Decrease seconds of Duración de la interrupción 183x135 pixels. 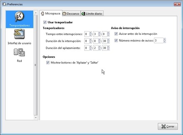click(108, 42)
